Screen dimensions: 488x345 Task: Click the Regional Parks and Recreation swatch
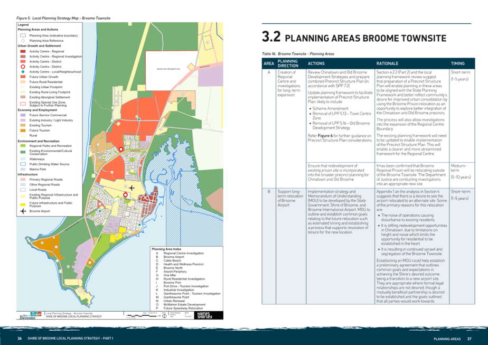point(23,146)
